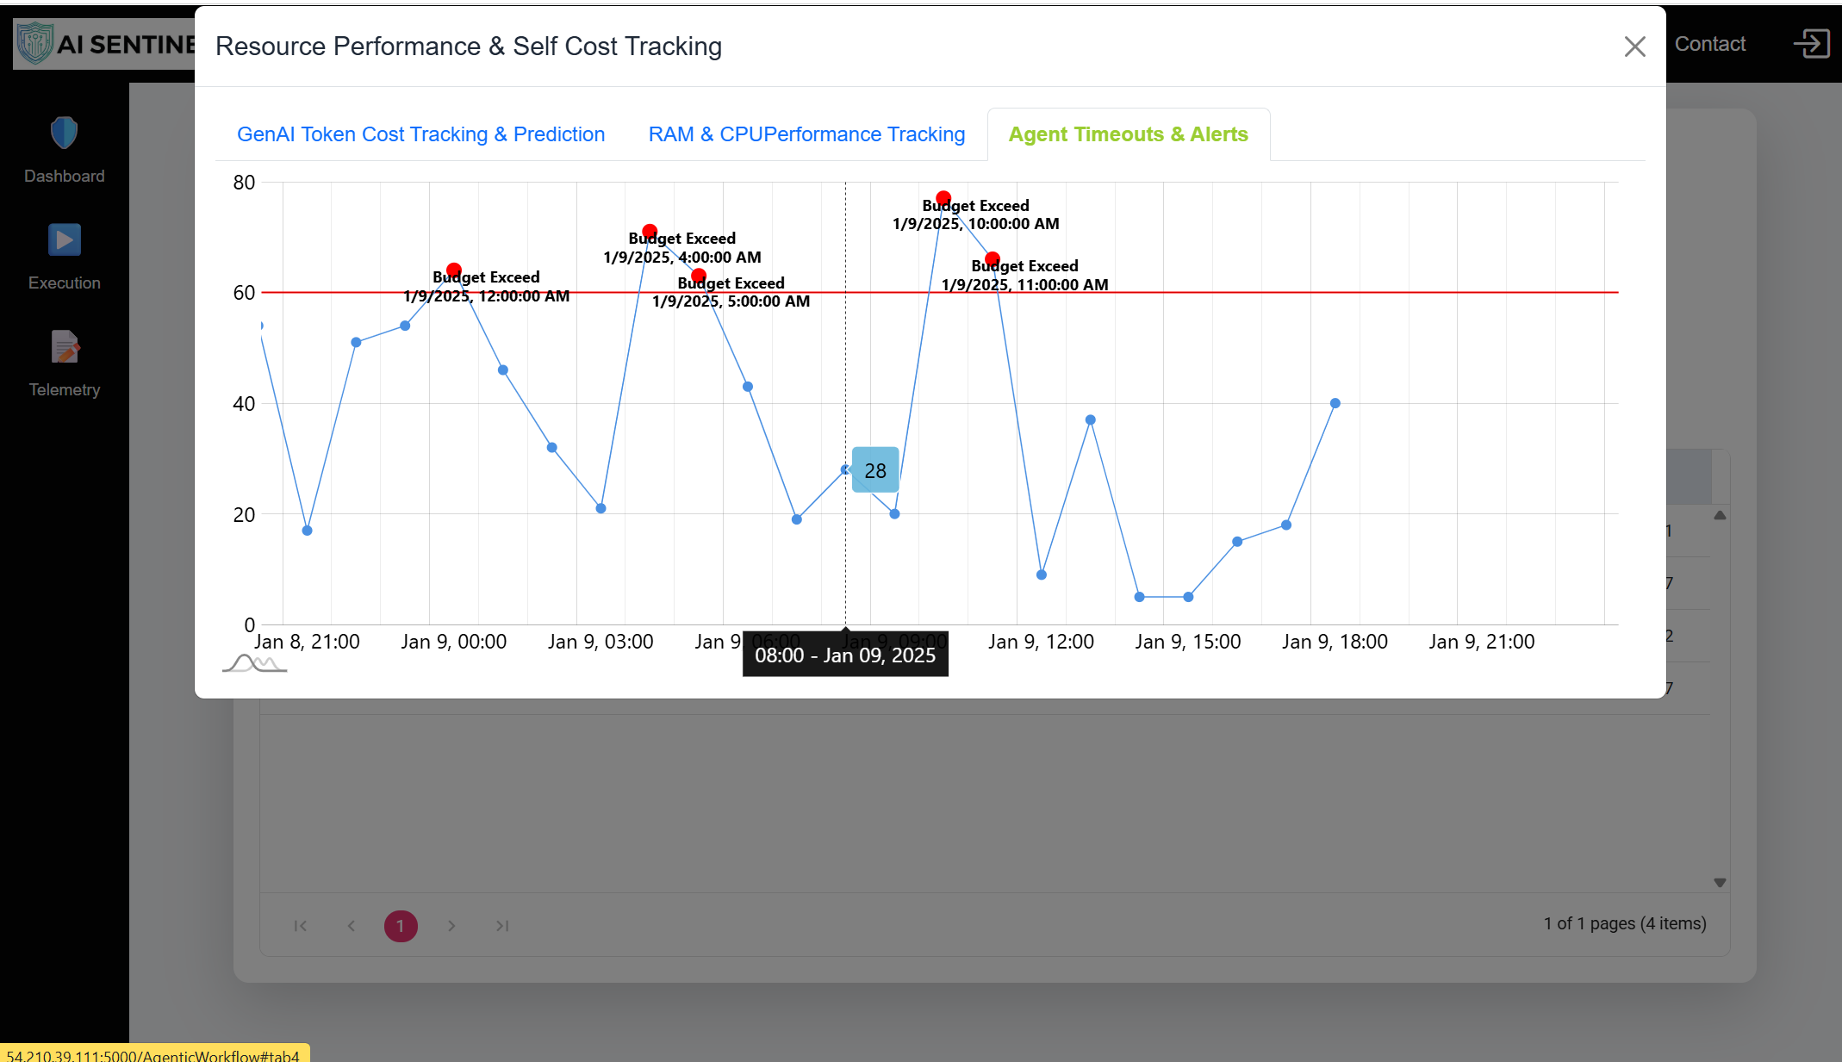Open the Execution play icon

point(64,240)
